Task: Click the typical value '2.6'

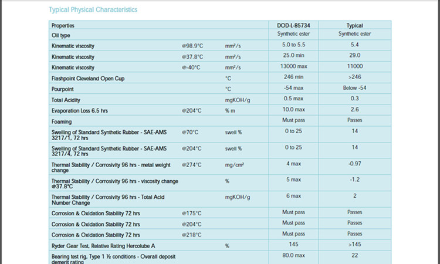Action: 355,110
